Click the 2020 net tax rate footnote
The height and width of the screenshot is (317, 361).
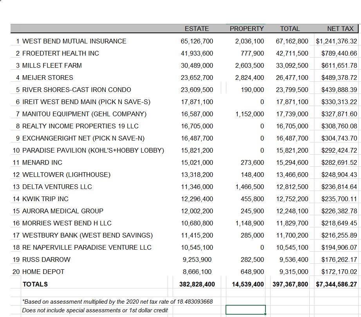(x=117, y=302)
